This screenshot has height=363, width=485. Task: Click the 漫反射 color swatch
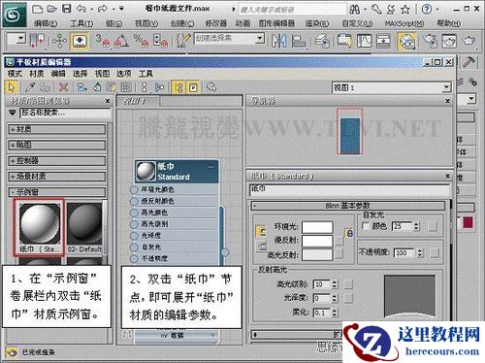click(317, 241)
